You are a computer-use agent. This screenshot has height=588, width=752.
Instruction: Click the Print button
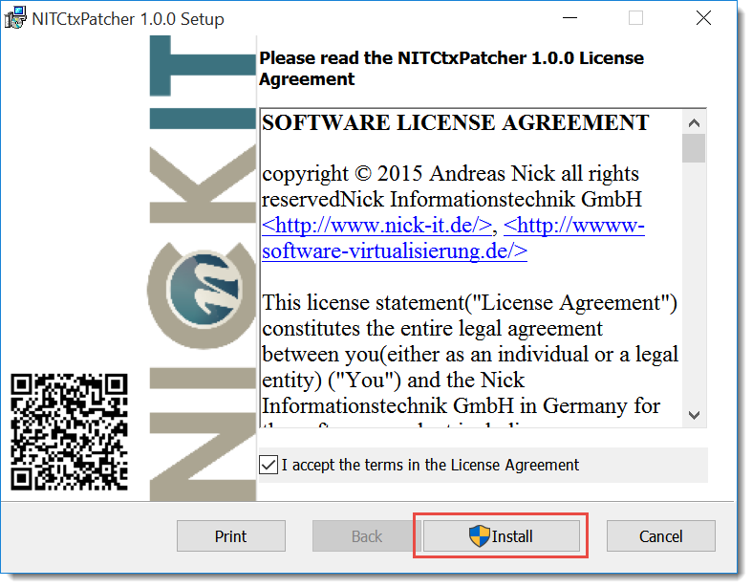click(230, 535)
